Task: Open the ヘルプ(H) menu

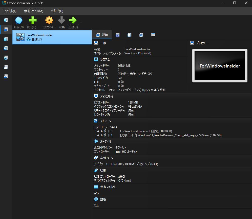Action: (x=57, y=11)
